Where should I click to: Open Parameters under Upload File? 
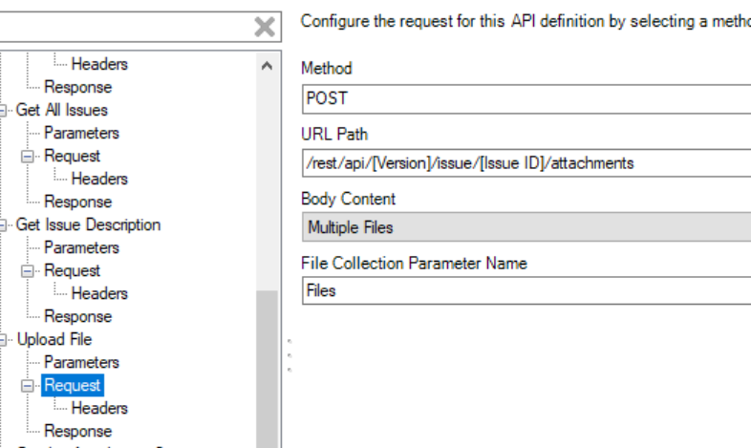(81, 362)
